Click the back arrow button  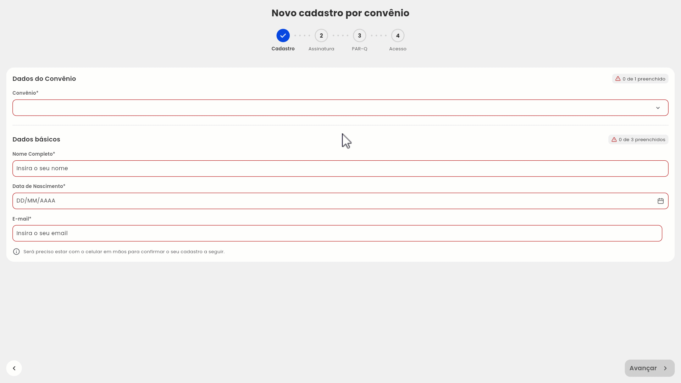pyautogui.click(x=14, y=368)
